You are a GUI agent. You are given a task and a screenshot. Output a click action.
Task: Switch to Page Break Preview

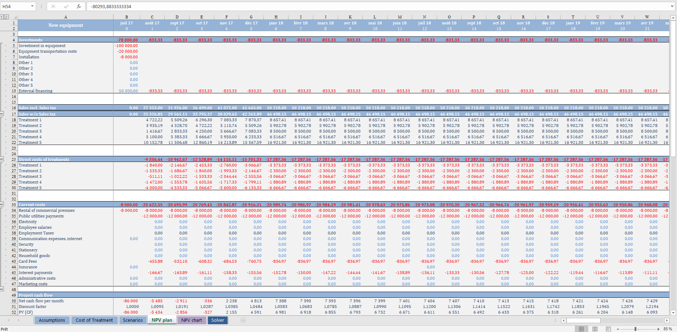pyautogui.click(x=608, y=329)
